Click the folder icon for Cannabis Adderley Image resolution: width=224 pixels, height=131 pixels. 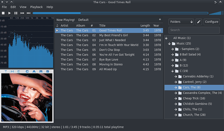180,76
